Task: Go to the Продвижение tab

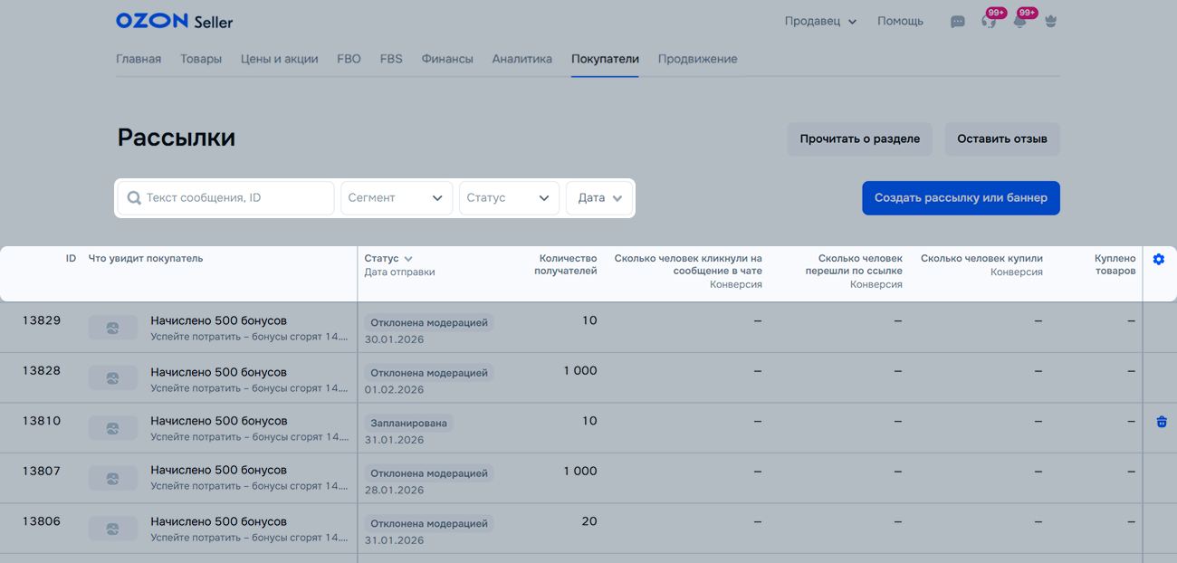Action: 697,59
